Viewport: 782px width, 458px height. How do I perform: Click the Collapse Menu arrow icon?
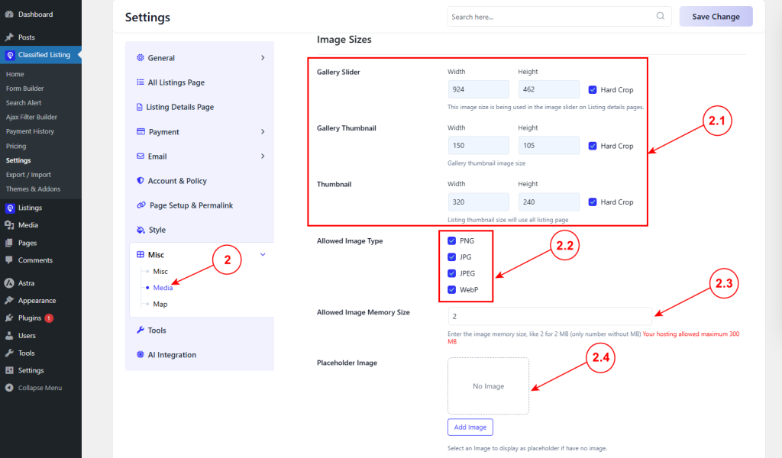click(x=9, y=388)
